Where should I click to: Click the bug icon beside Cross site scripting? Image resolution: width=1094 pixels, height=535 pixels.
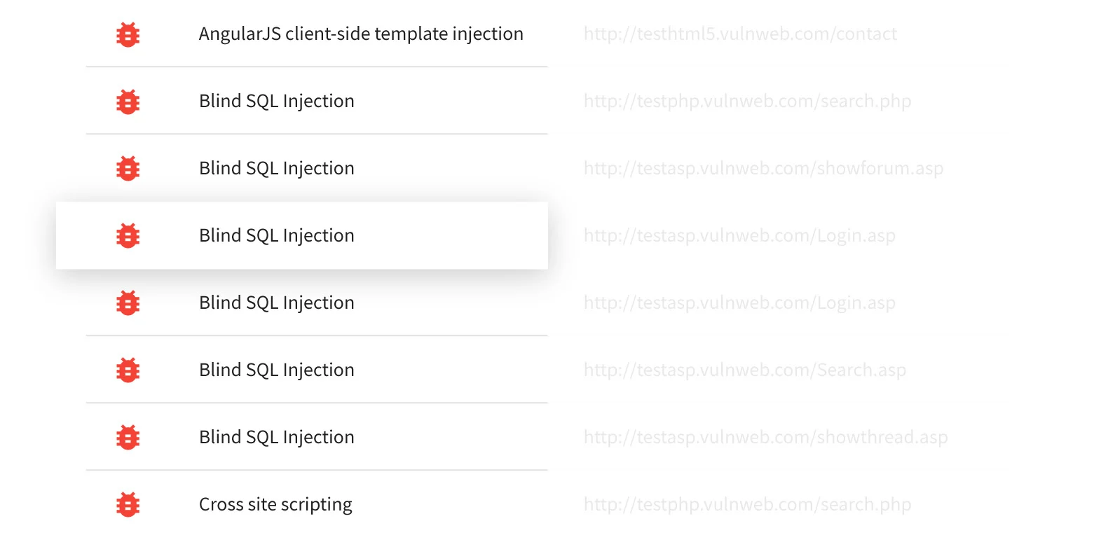pos(128,505)
